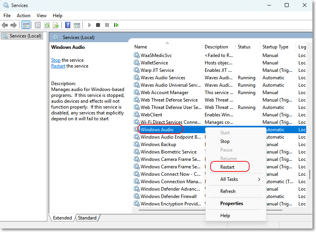This screenshot has height=232, width=316.
Task: Toggle the Show/Hide Action Pane toolbar icon
Action: (77, 25)
